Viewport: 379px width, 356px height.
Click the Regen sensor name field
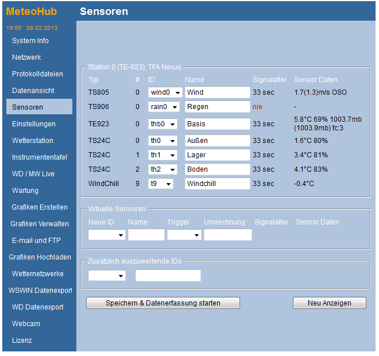pyautogui.click(x=217, y=107)
